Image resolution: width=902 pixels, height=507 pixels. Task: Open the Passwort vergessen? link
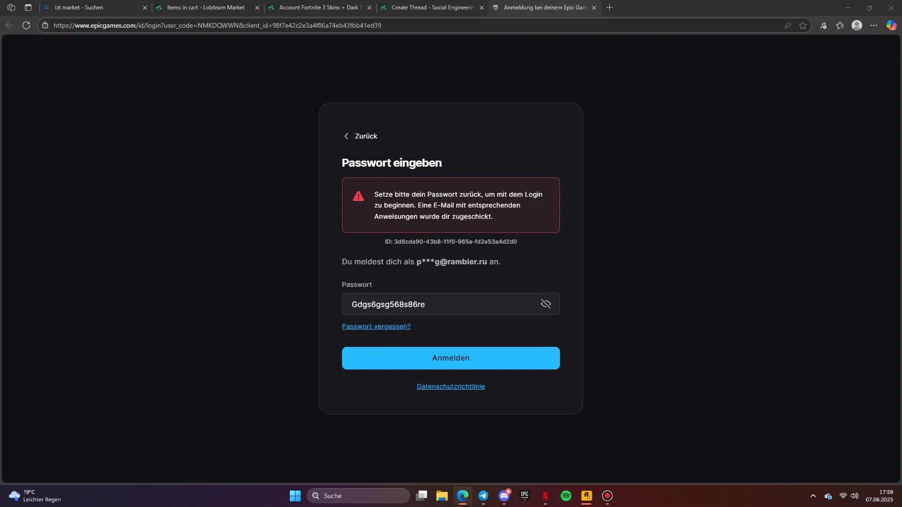coord(376,326)
